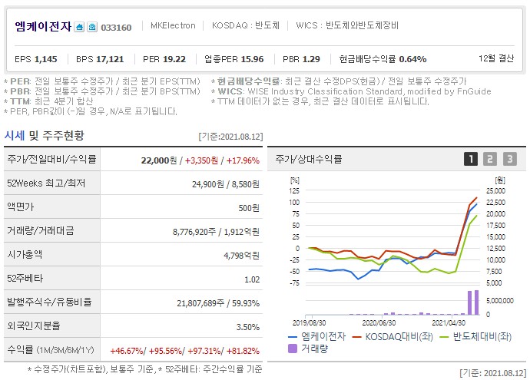Image resolution: width=530 pixels, height=380 pixels.
Task: Select price change +3,350원
Action: tap(201, 160)
